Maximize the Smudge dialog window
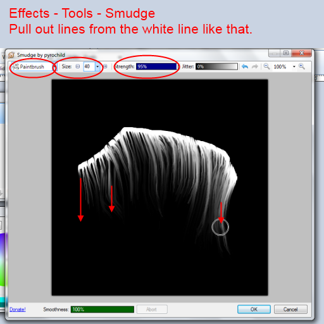 click(286, 53)
